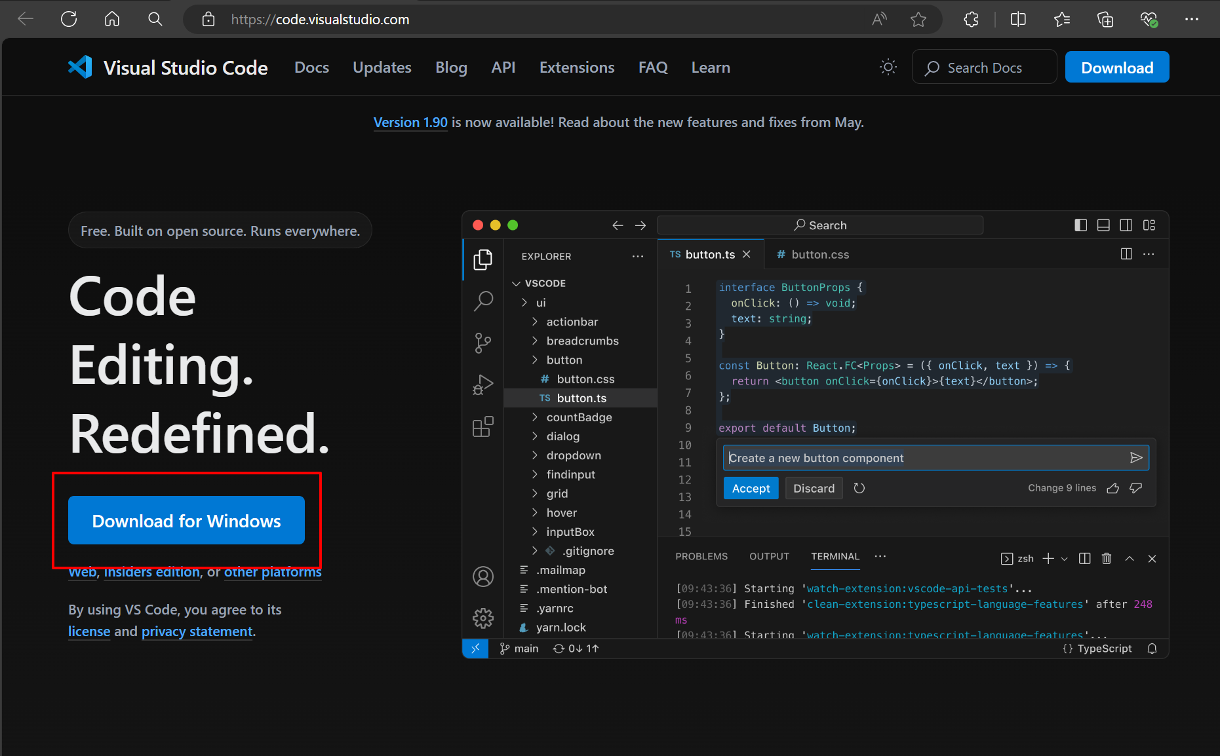Viewport: 1220px width, 756px height.
Task: Click the send arrow in the chat input
Action: pos(1136,458)
